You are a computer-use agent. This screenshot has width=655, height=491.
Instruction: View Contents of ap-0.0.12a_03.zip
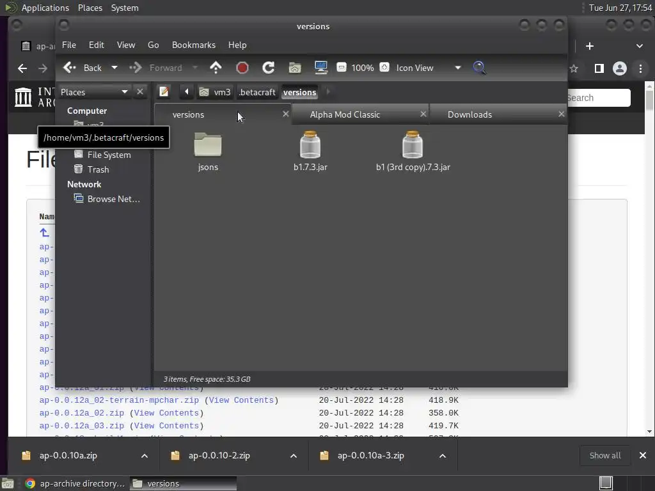[166, 426]
